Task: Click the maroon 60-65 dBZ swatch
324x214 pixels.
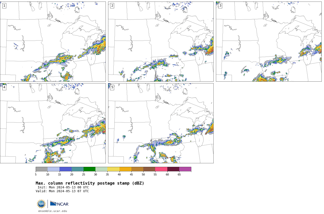Action: 173,169
